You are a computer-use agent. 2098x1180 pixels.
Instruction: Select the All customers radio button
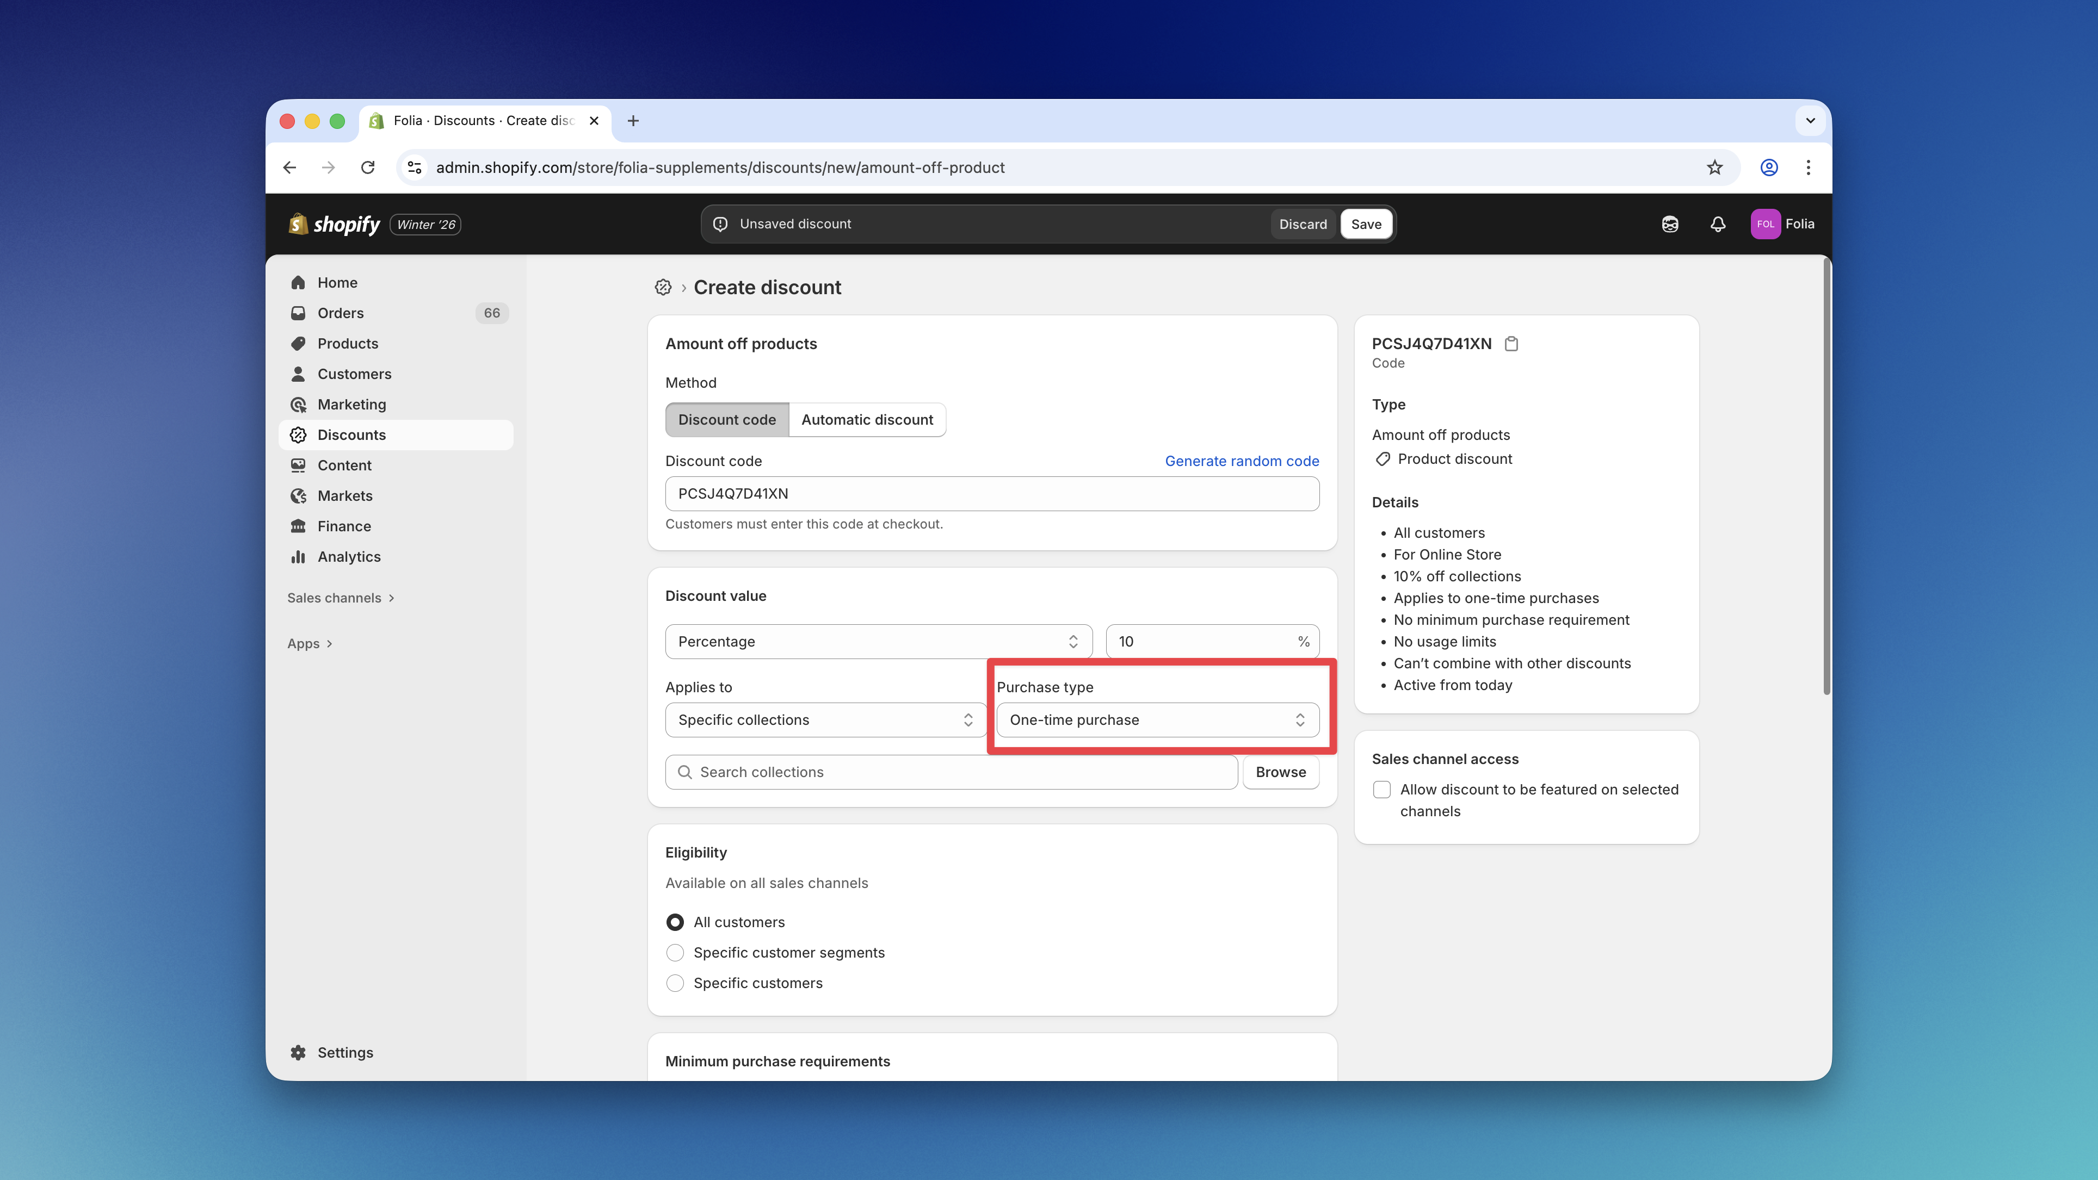[674, 922]
